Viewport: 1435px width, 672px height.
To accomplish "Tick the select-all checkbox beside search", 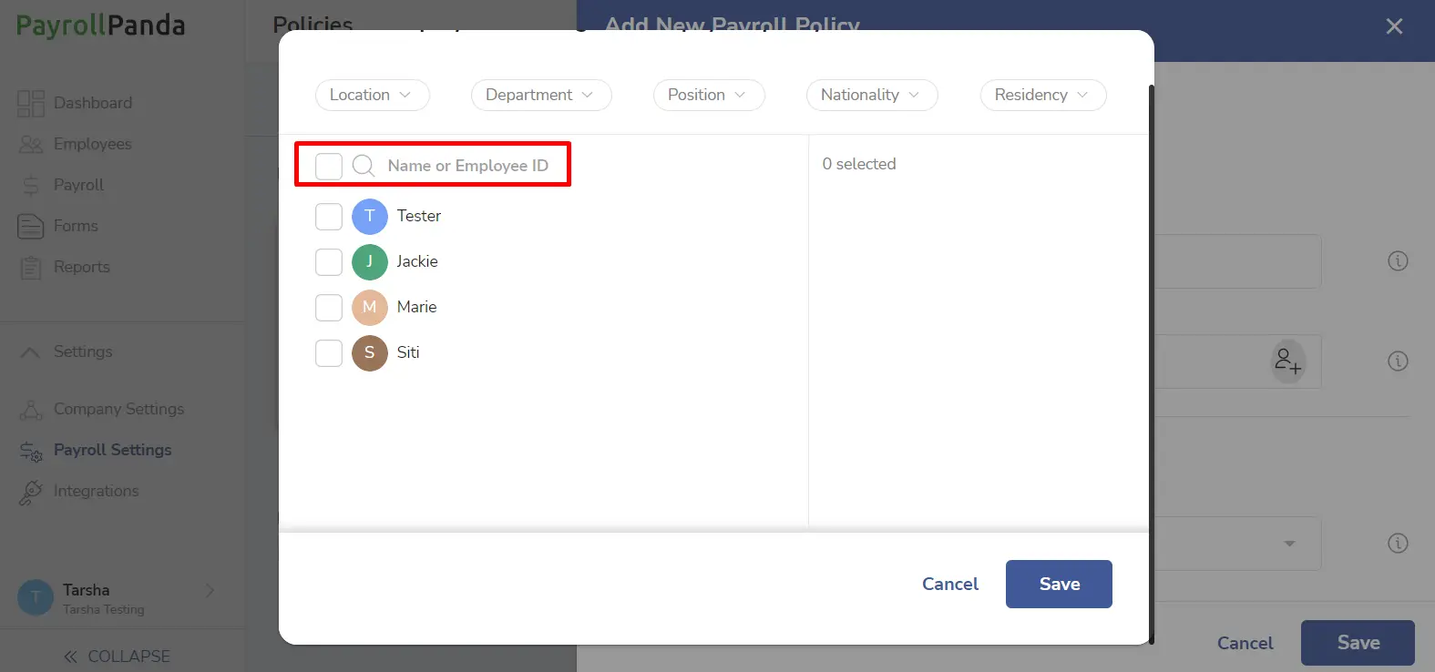I will [329, 166].
